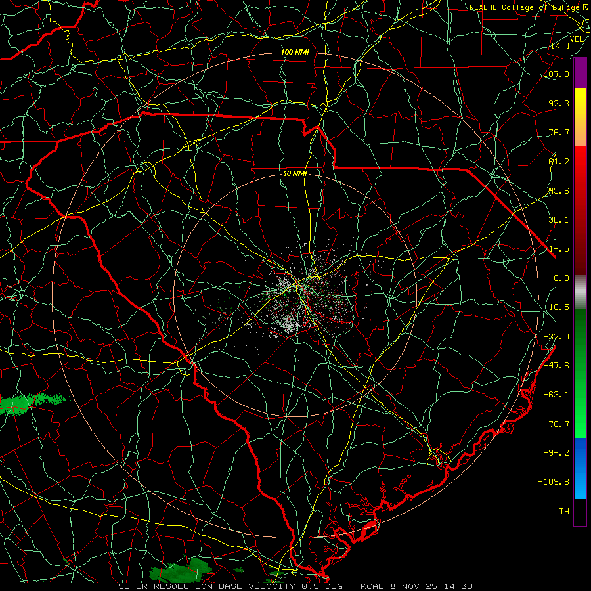591x591 pixels.
Task: Click the -32.0 scale value
Action: tap(556, 337)
